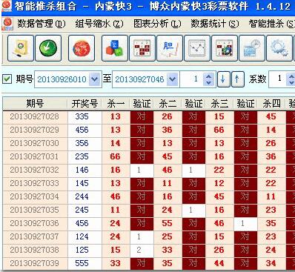Viewport: 295px width, 272px height.
Task: Open the calendar-with-clock toolbar icon
Action: pos(252,48)
